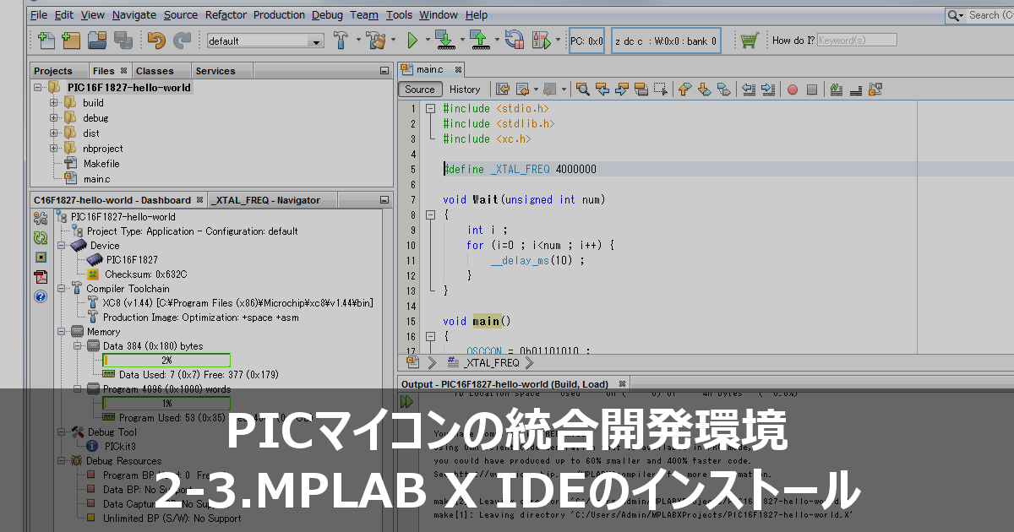Click the Open Project folder icon
Screen dimensions: 1014x532
[x=97, y=40]
